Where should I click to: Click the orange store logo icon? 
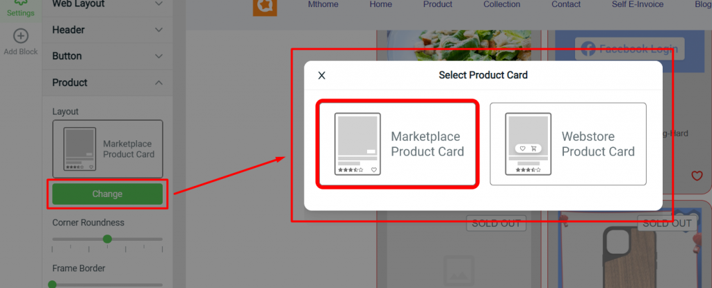(265, 6)
